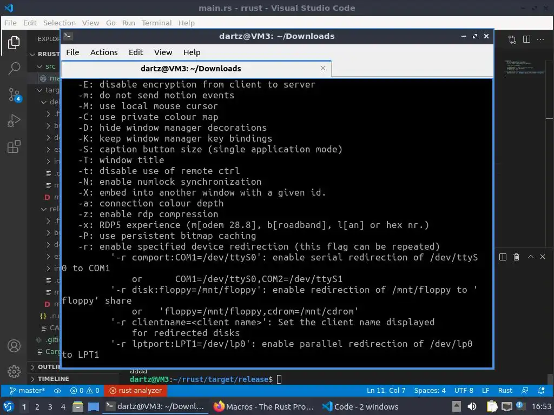Click the synchronize changes cloud icon
Viewport: 554px width, 415px height.
click(57, 391)
